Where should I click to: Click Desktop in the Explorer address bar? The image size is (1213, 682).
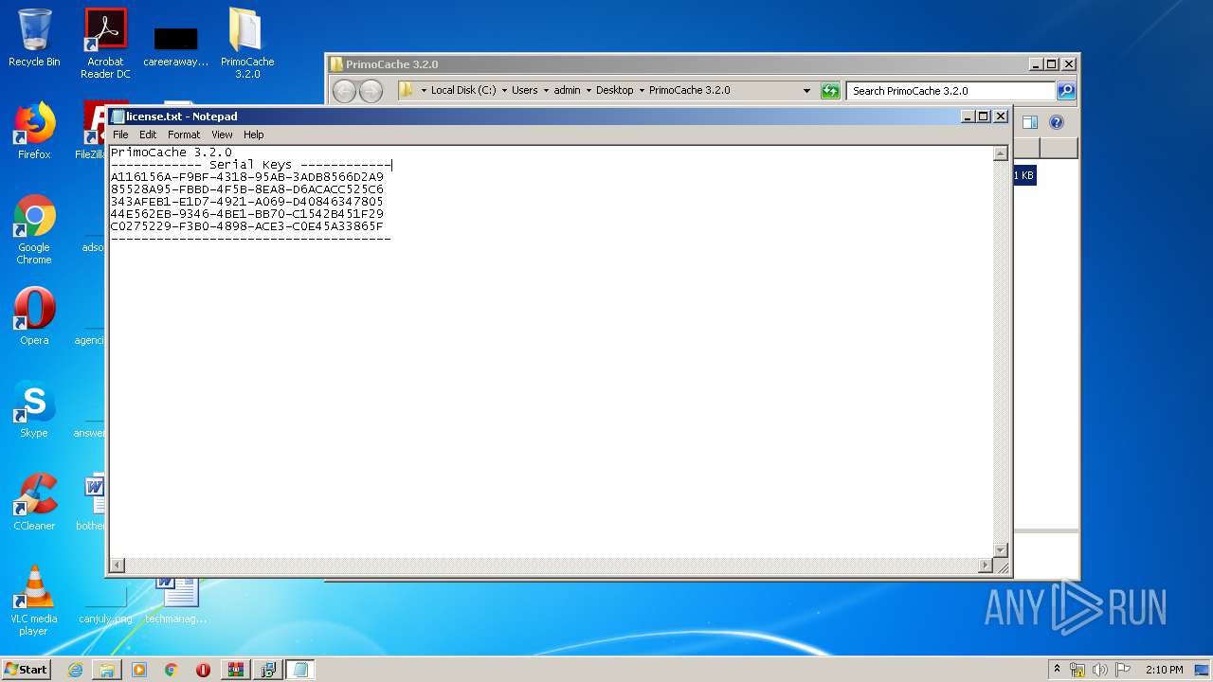coord(614,91)
